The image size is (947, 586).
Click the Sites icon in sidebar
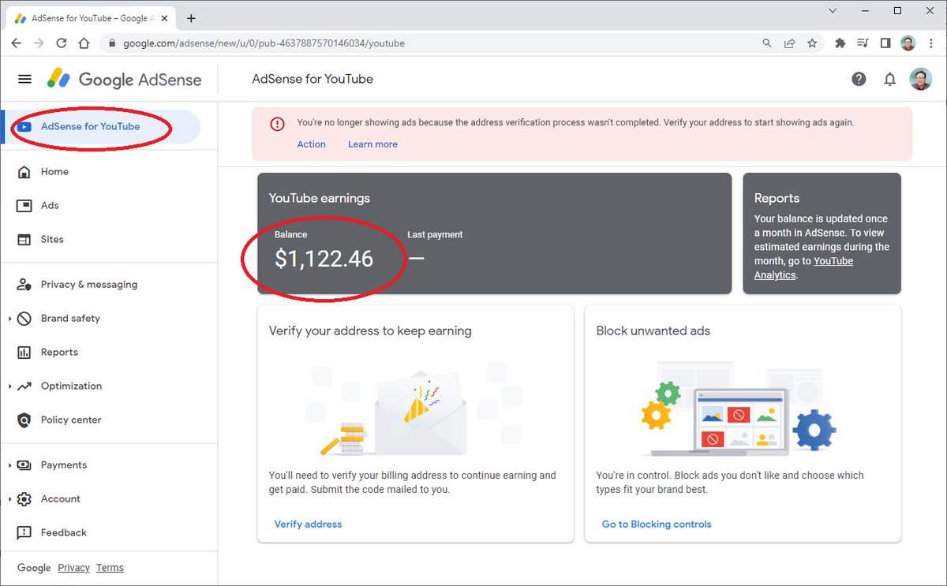click(24, 240)
